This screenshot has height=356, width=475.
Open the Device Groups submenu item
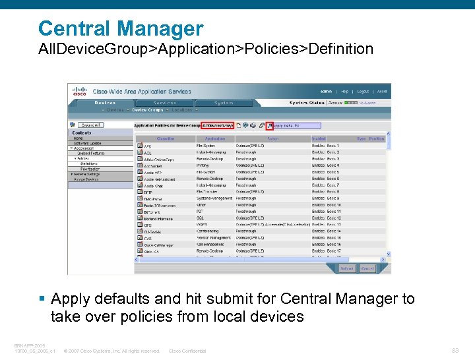coord(148,110)
